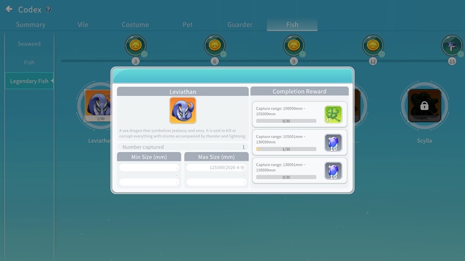Open the Costume tab
The image size is (465, 261).
pos(135,24)
